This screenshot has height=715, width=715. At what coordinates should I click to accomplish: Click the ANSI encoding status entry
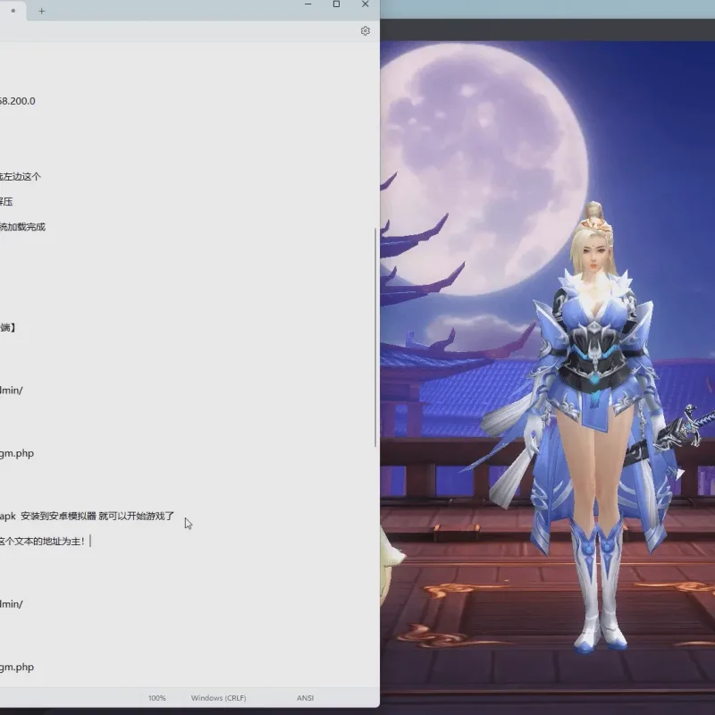coord(305,698)
